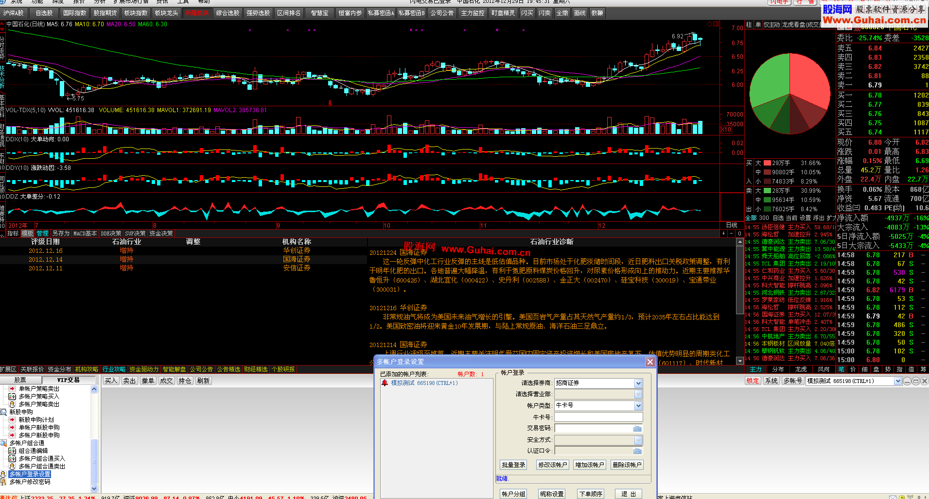Toggle 柱 display mode in 龙虎看盘 panel
Viewport: 929px width, 499px height.
[x=749, y=24]
